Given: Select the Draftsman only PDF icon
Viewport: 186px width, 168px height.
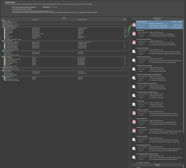Looking at the screenshot, I should pyautogui.click(x=134, y=35).
